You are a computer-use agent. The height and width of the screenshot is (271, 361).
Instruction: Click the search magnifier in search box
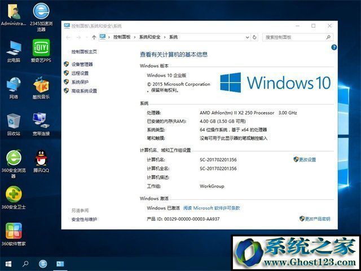point(328,37)
